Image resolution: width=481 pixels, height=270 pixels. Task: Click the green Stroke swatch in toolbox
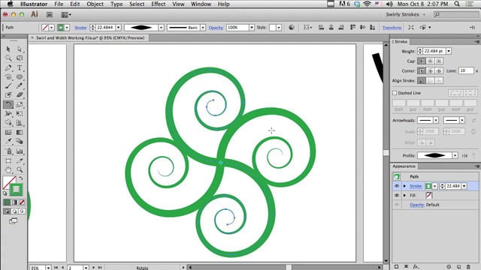pyautogui.click(x=17, y=190)
